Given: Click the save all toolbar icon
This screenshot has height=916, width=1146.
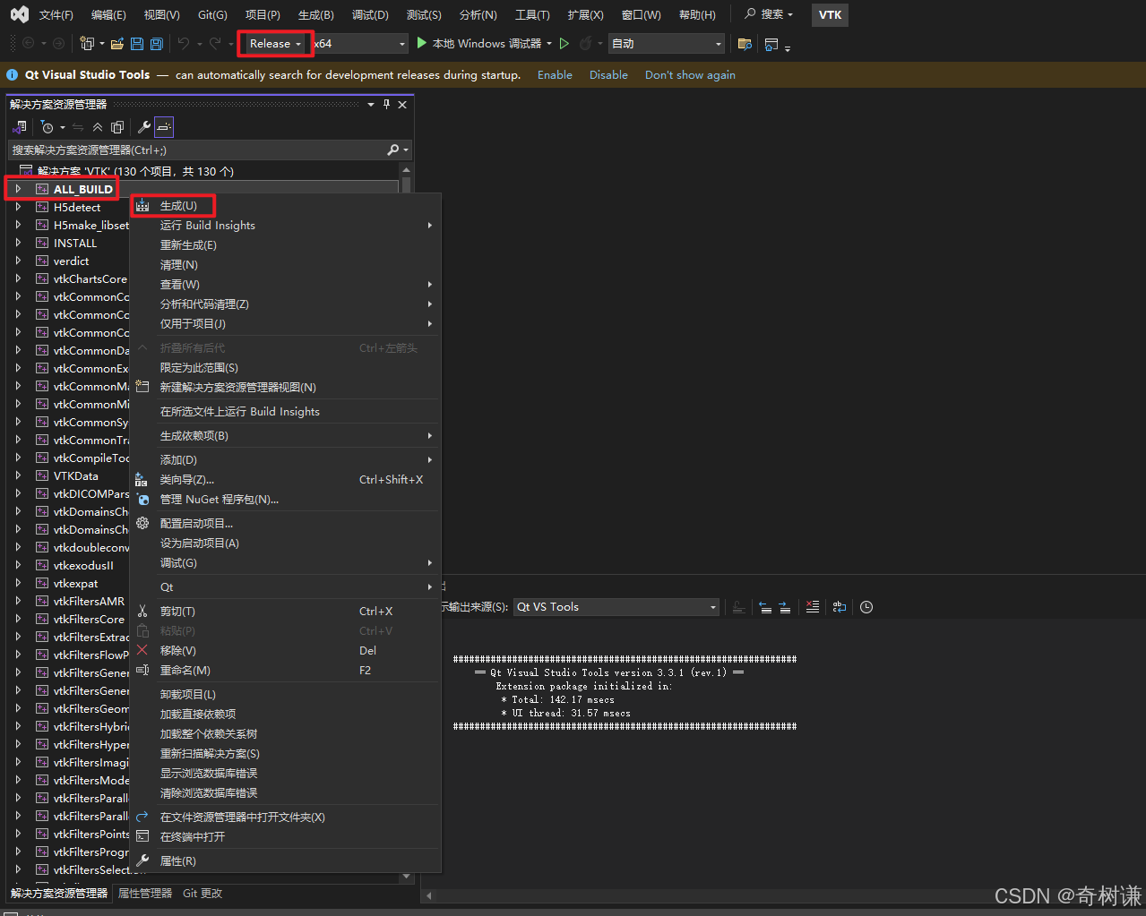Looking at the screenshot, I should [x=157, y=43].
